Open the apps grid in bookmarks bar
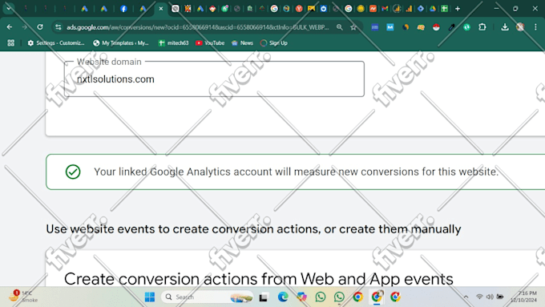Viewport: 545px width, 307px height. (10, 42)
